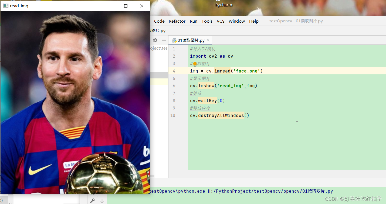Close the read_img image window
The width and height of the screenshot is (386, 204).
[x=142, y=6]
